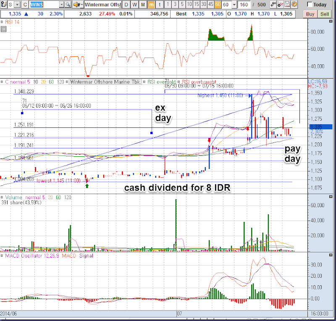Image resolution: width=336 pixels, height=321 pixels.
Task: Close the MACD panel with corner icon
Action: pyautogui.click(x=331, y=255)
